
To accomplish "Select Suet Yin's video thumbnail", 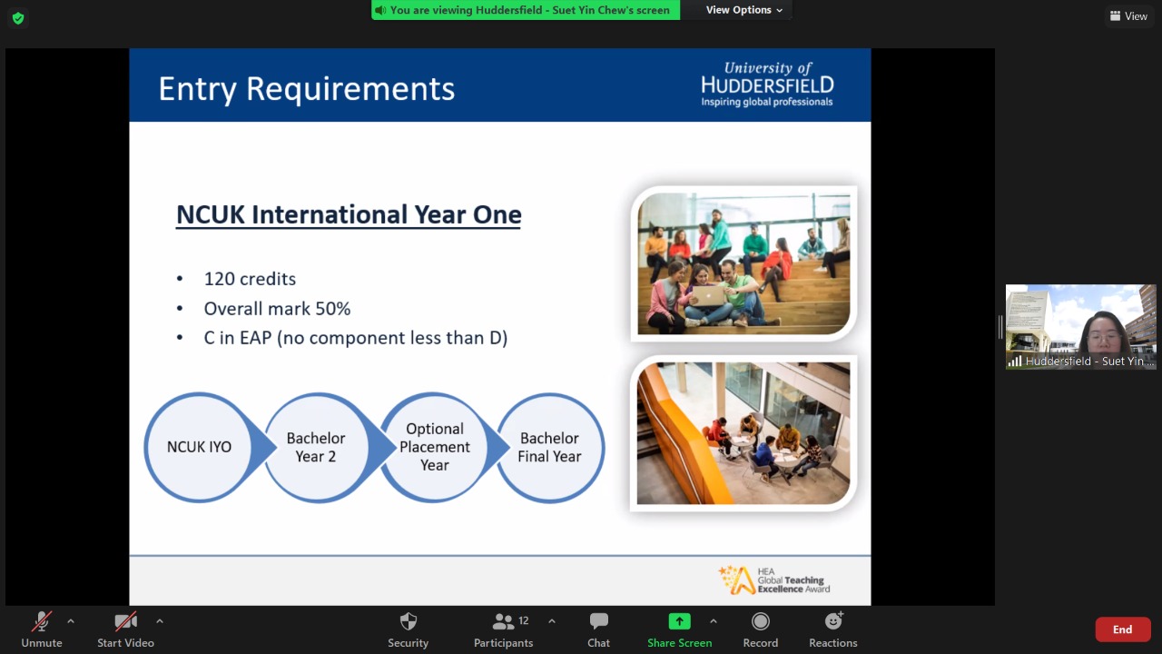I will pyautogui.click(x=1080, y=327).
